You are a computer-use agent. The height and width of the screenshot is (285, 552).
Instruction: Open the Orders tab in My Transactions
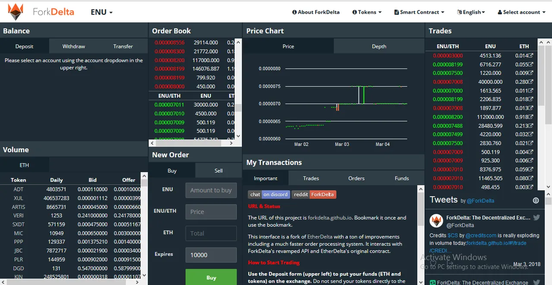pyautogui.click(x=356, y=178)
